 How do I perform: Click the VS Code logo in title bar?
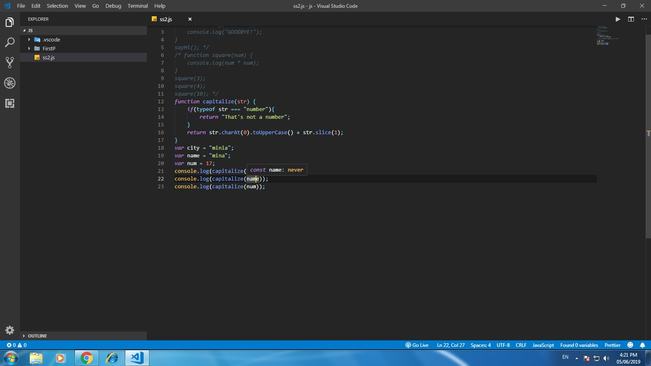7,6
